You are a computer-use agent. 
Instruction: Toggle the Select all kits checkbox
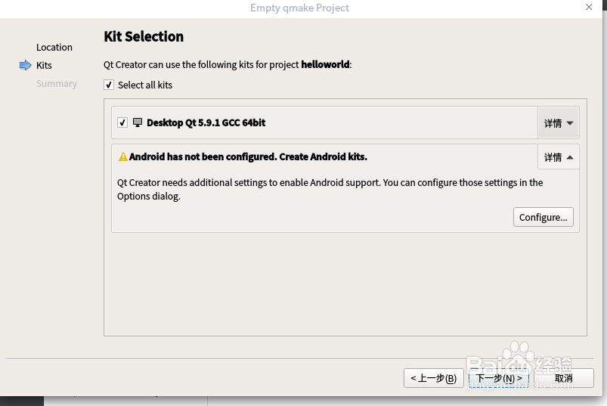pos(110,85)
